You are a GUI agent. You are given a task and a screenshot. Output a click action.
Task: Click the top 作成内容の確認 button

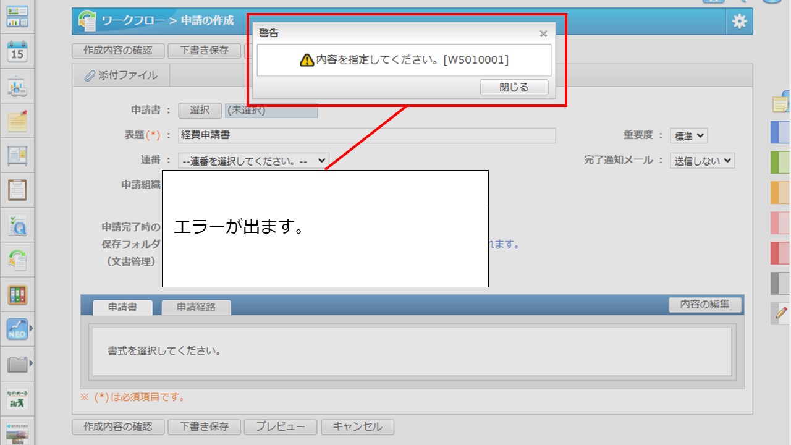[x=118, y=51]
